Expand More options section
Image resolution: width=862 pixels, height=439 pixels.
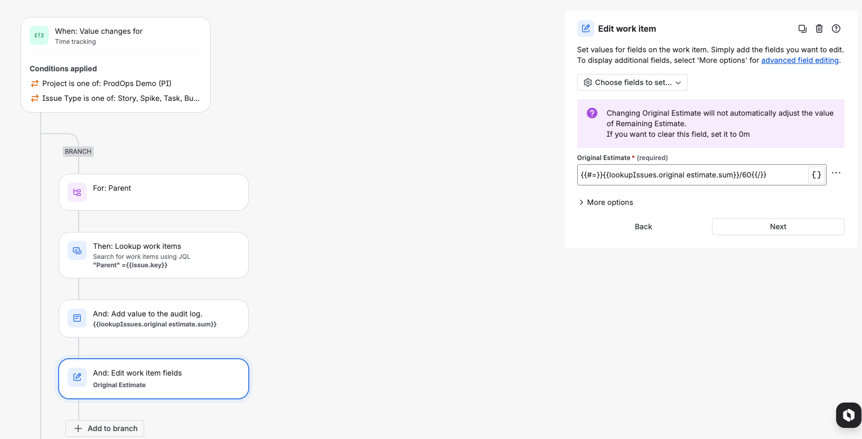click(x=605, y=202)
